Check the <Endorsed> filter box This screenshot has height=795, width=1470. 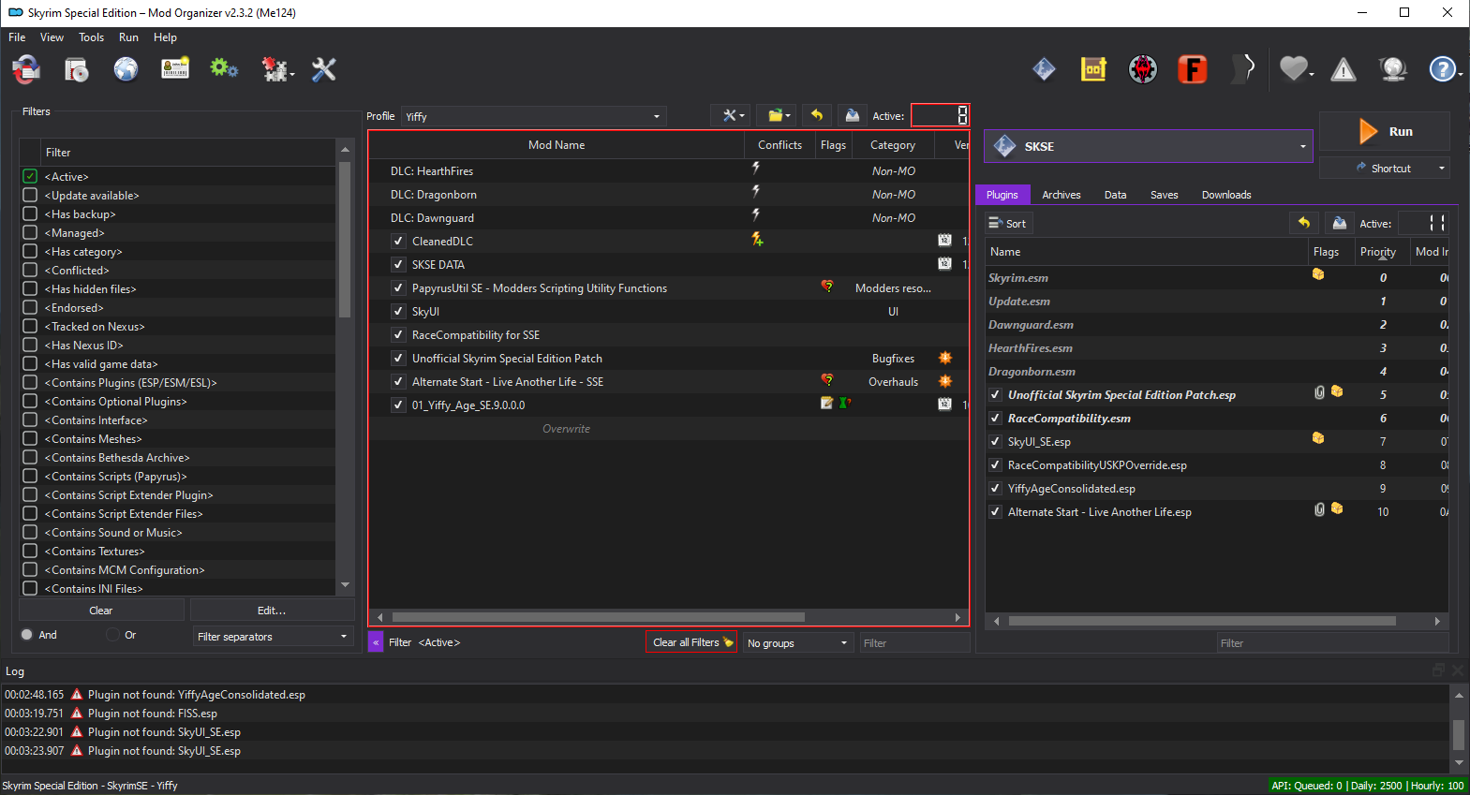click(30, 307)
